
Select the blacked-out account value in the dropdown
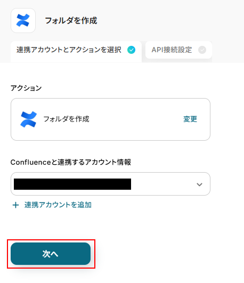(72, 184)
